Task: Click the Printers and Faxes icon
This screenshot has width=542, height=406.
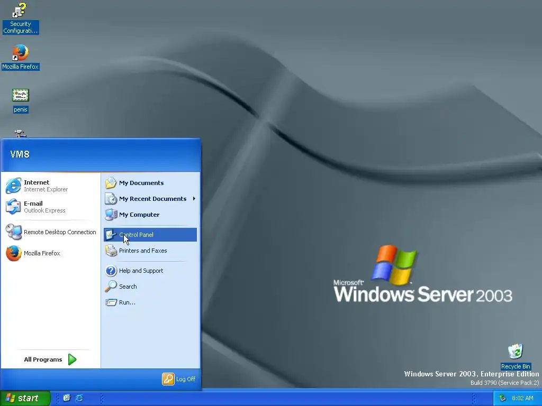Action: coord(111,251)
